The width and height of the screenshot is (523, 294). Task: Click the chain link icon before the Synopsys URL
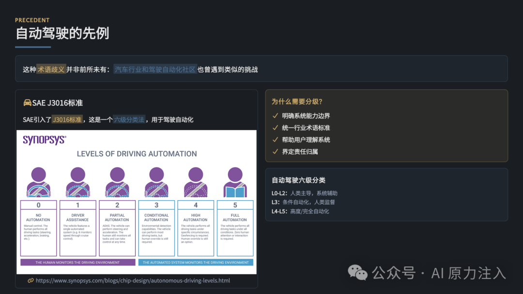tap(31, 280)
